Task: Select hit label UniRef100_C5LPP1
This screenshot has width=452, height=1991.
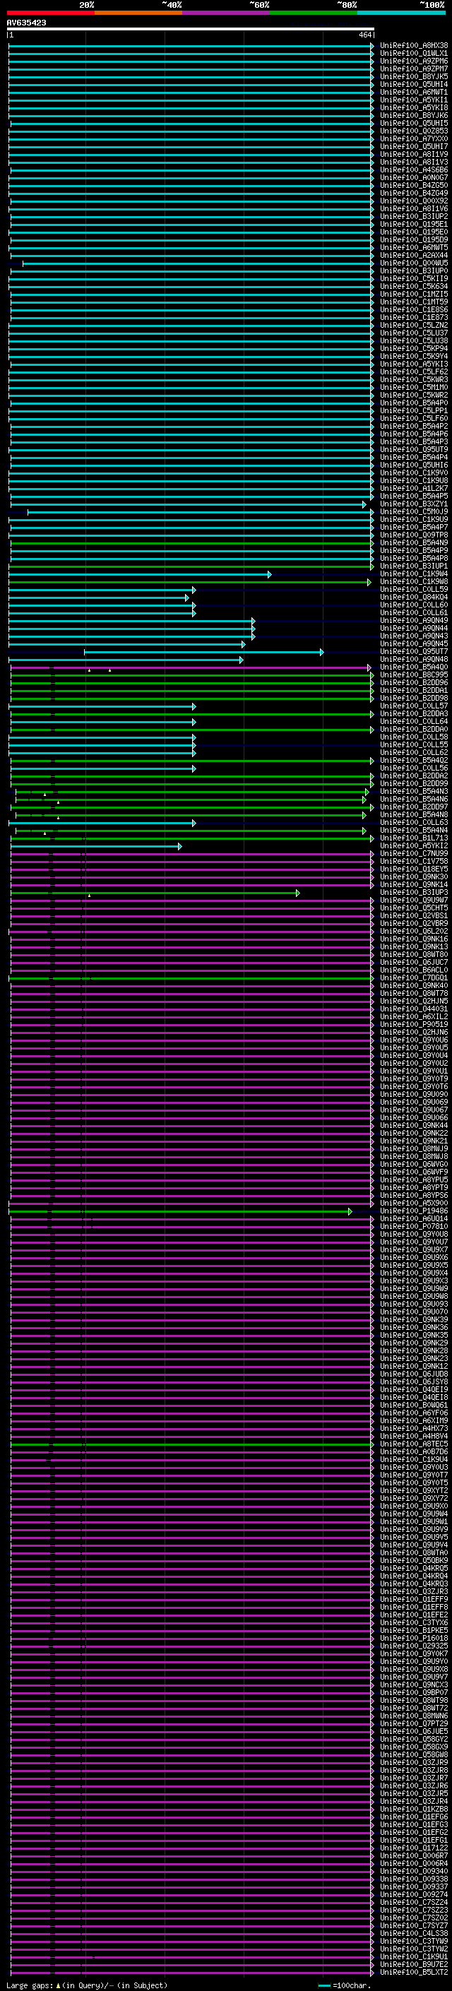Action: [414, 410]
